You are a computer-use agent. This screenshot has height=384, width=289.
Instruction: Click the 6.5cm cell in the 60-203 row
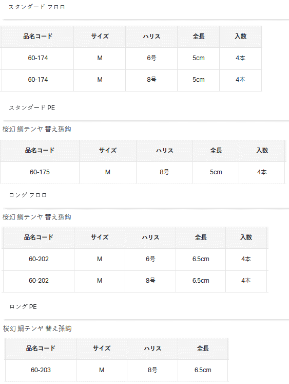(203, 370)
